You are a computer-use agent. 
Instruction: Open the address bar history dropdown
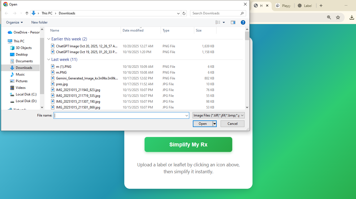tap(178, 13)
